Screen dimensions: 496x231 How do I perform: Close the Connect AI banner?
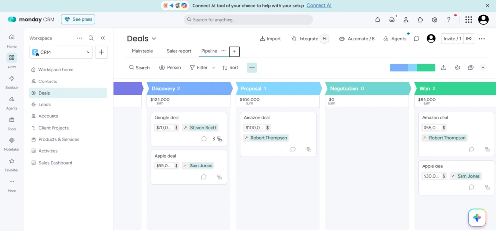[487, 5]
